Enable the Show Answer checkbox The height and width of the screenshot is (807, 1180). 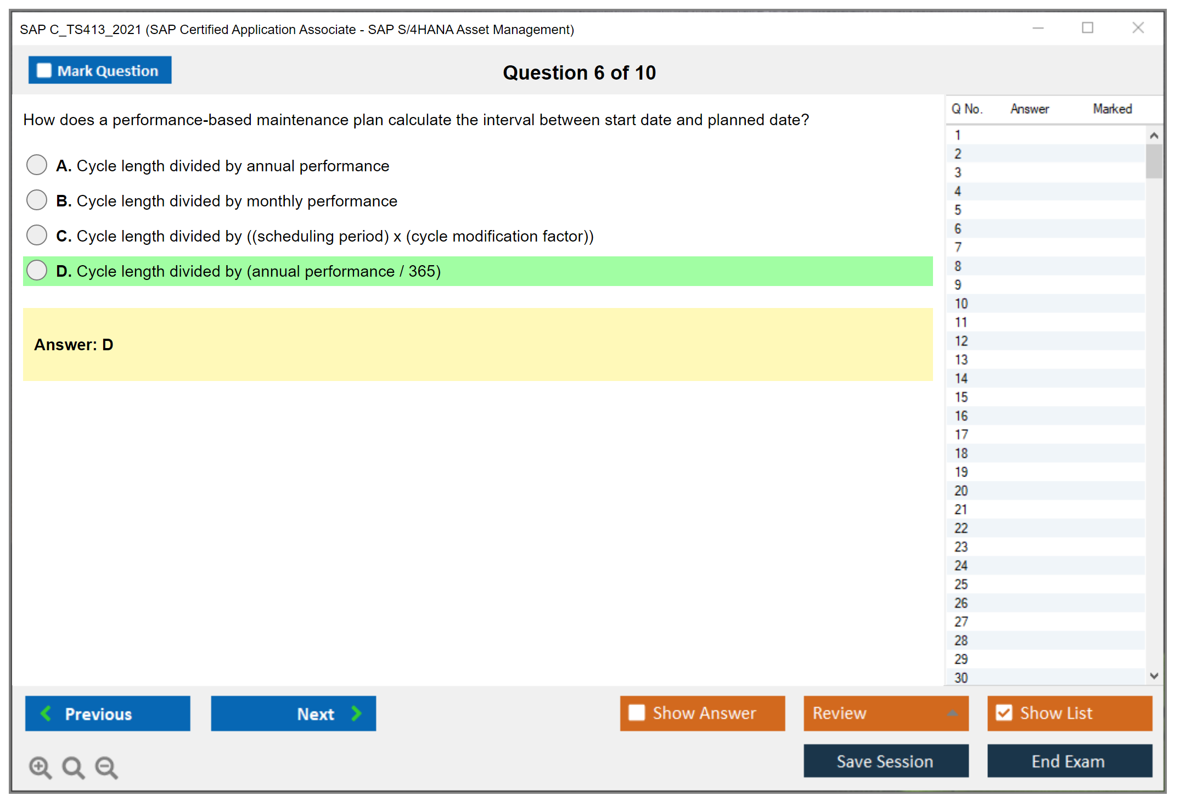pyautogui.click(x=637, y=713)
